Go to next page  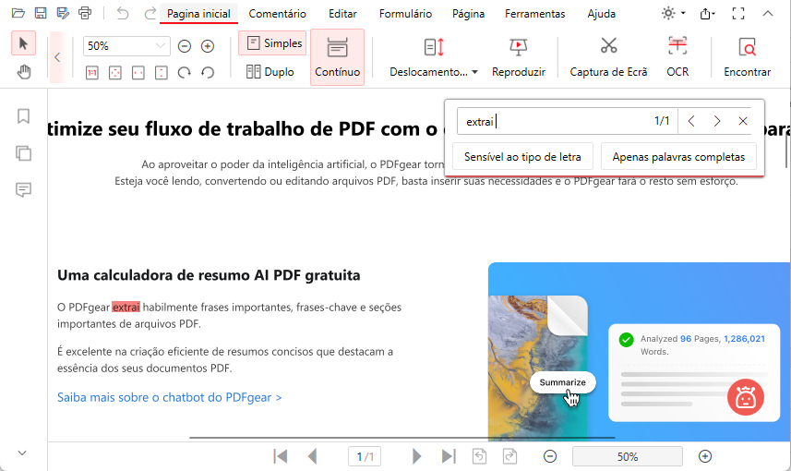point(416,456)
